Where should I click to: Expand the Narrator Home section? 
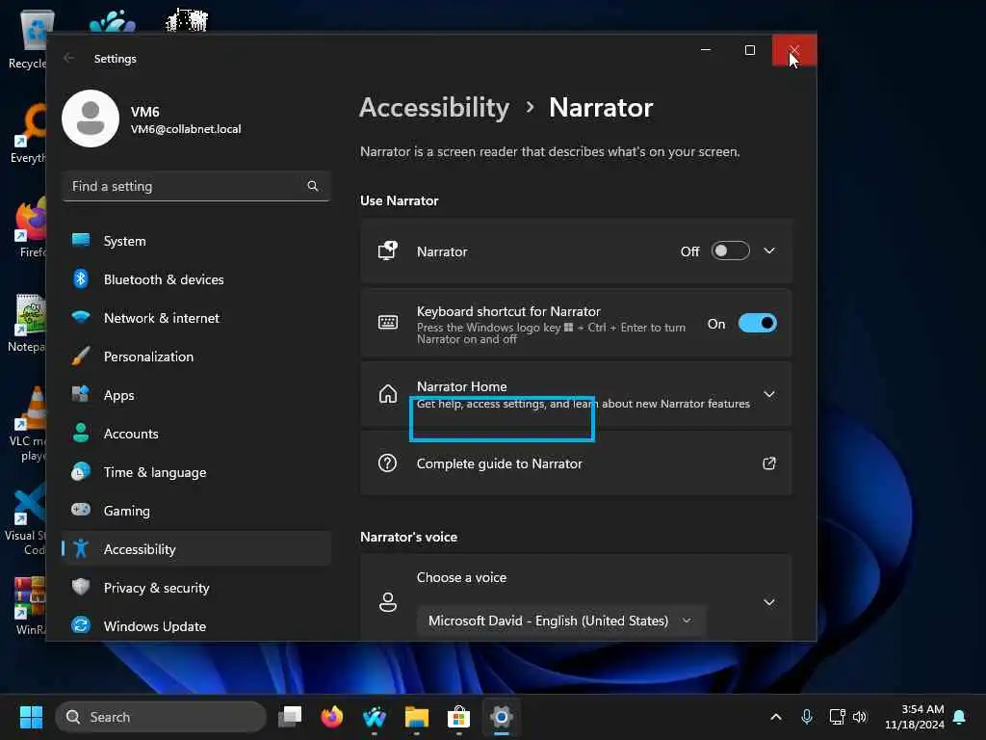pos(769,394)
